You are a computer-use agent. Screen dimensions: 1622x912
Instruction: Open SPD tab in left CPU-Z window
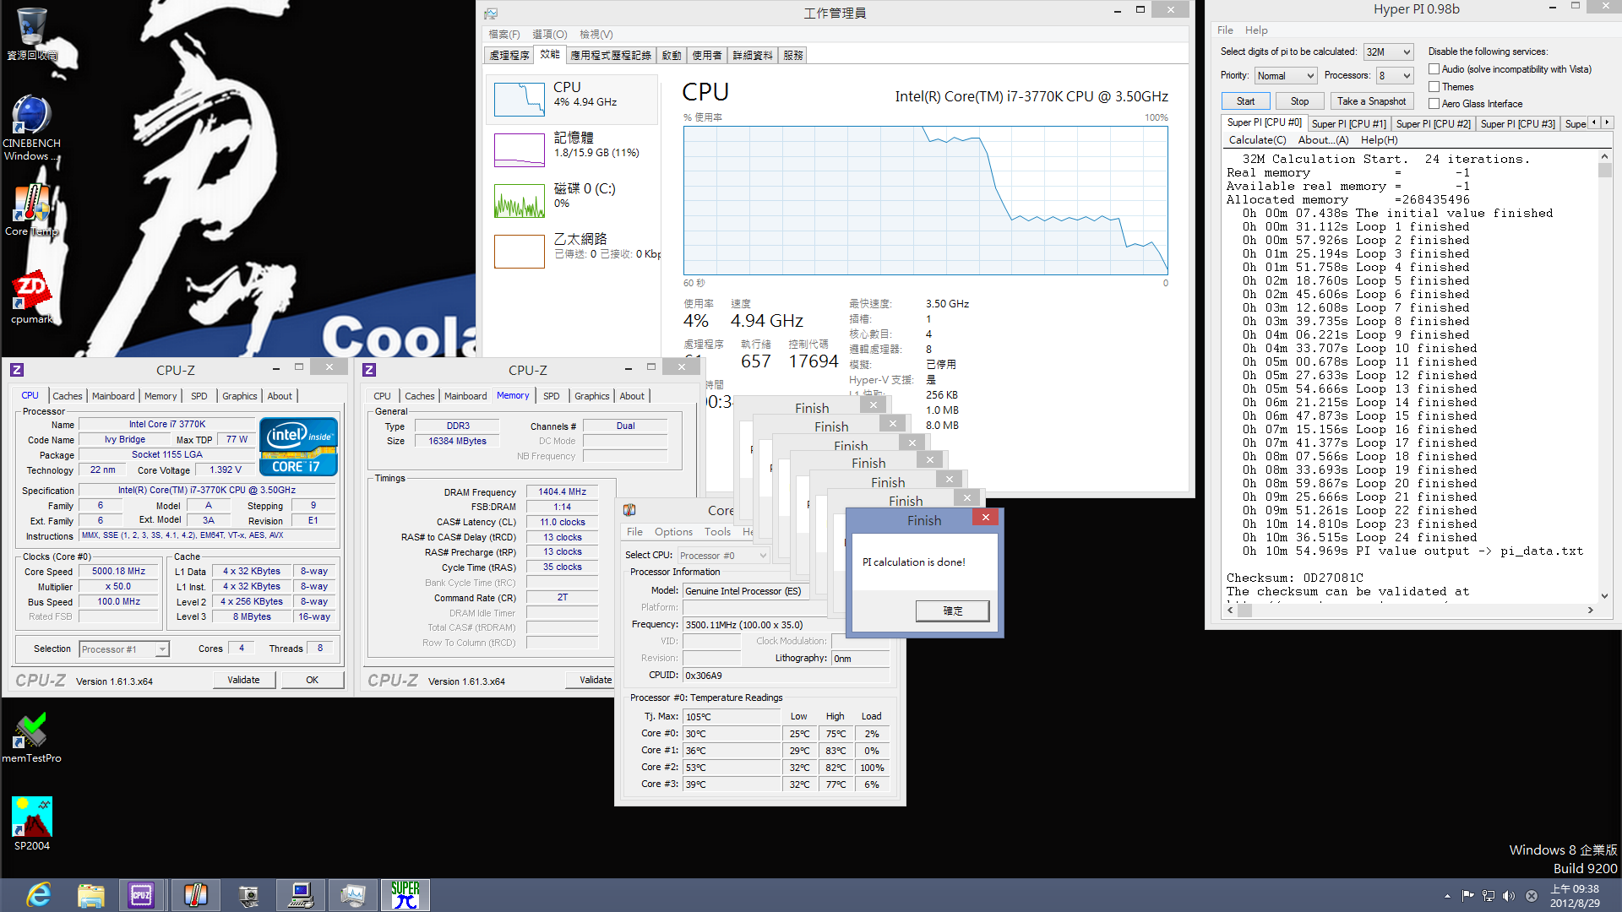click(199, 396)
